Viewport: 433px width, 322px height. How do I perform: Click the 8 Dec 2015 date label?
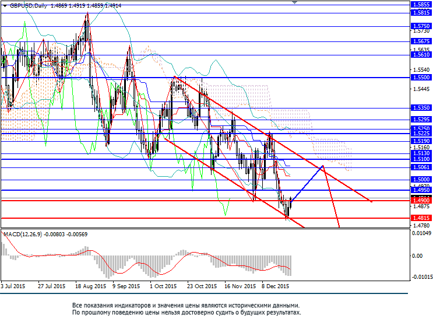pos(275,286)
